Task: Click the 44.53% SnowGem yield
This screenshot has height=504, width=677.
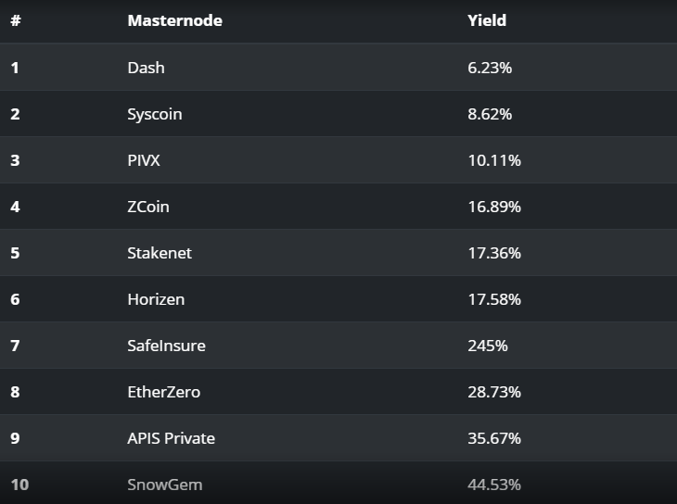Action: click(x=494, y=485)
